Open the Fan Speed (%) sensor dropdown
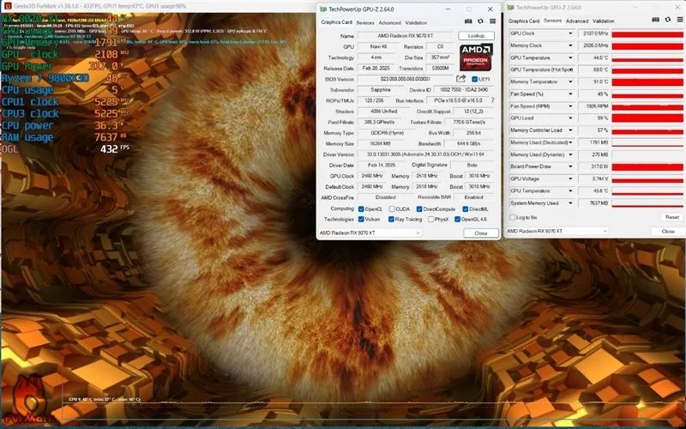The width and height of the screenshot is (686, 429). coord(570,94)
